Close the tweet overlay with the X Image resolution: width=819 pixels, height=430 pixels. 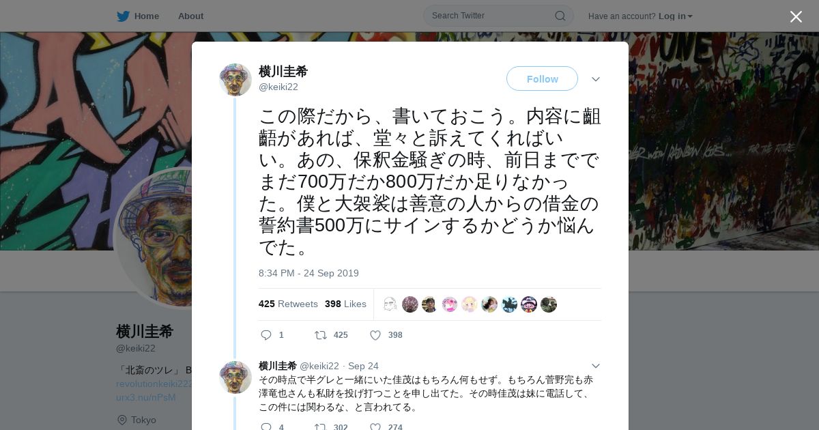(796, 16)
